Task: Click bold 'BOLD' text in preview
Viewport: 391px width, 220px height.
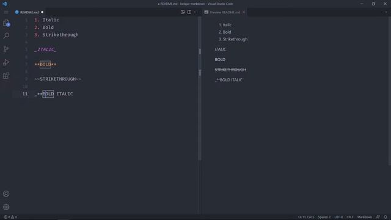Action: (x=220, y=59)
